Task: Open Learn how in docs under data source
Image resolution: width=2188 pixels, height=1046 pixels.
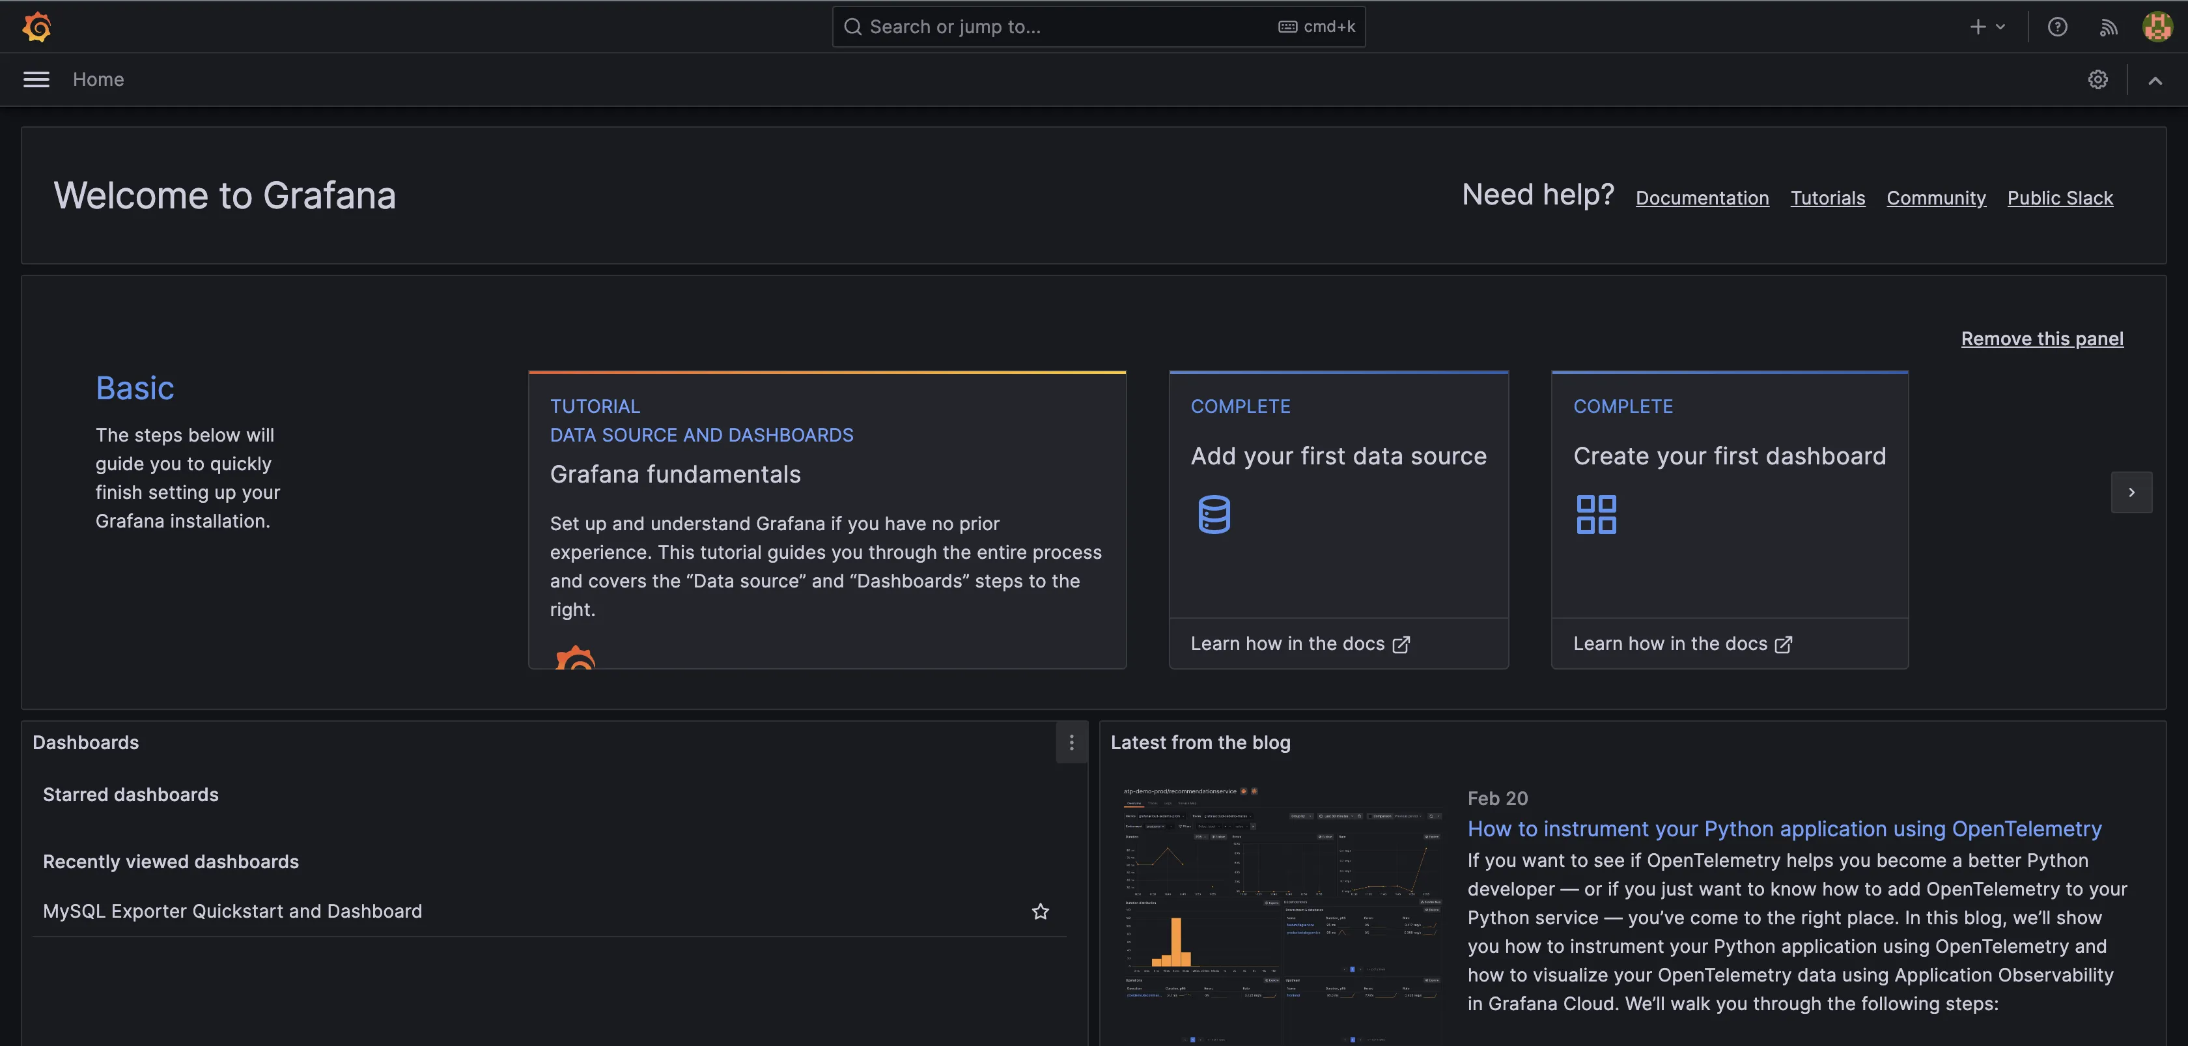Action: click(1300, 644)
